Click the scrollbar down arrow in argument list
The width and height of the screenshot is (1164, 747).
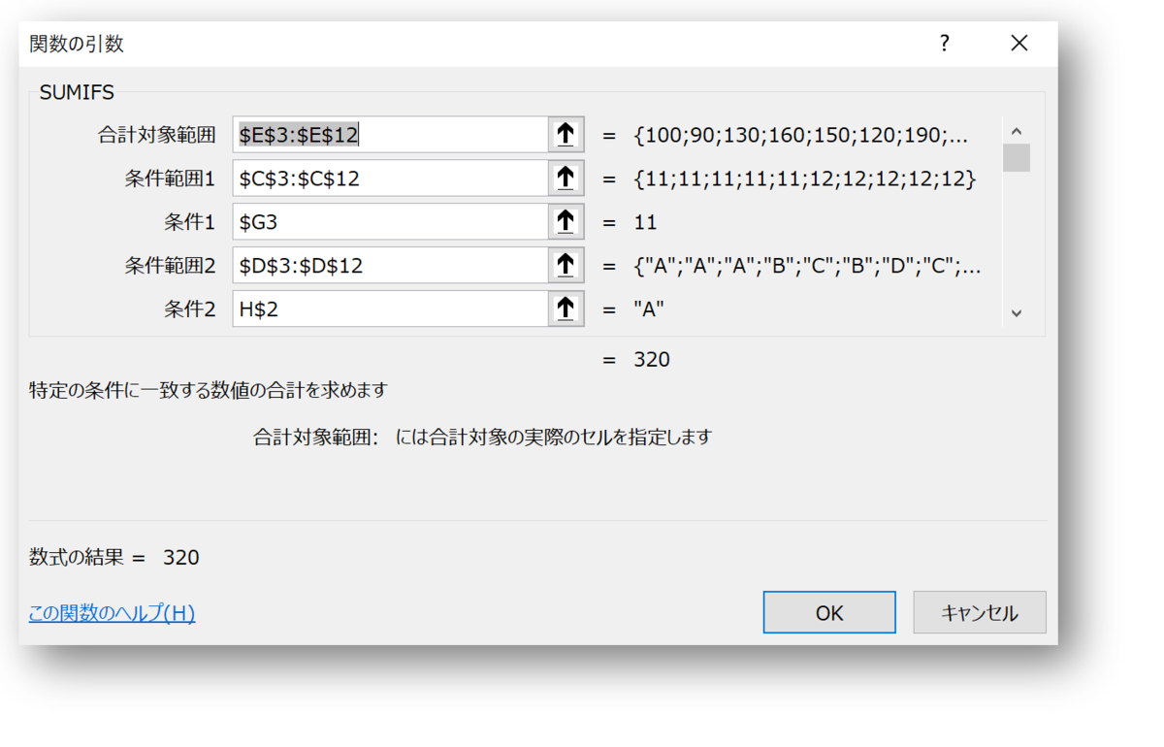1018,313
